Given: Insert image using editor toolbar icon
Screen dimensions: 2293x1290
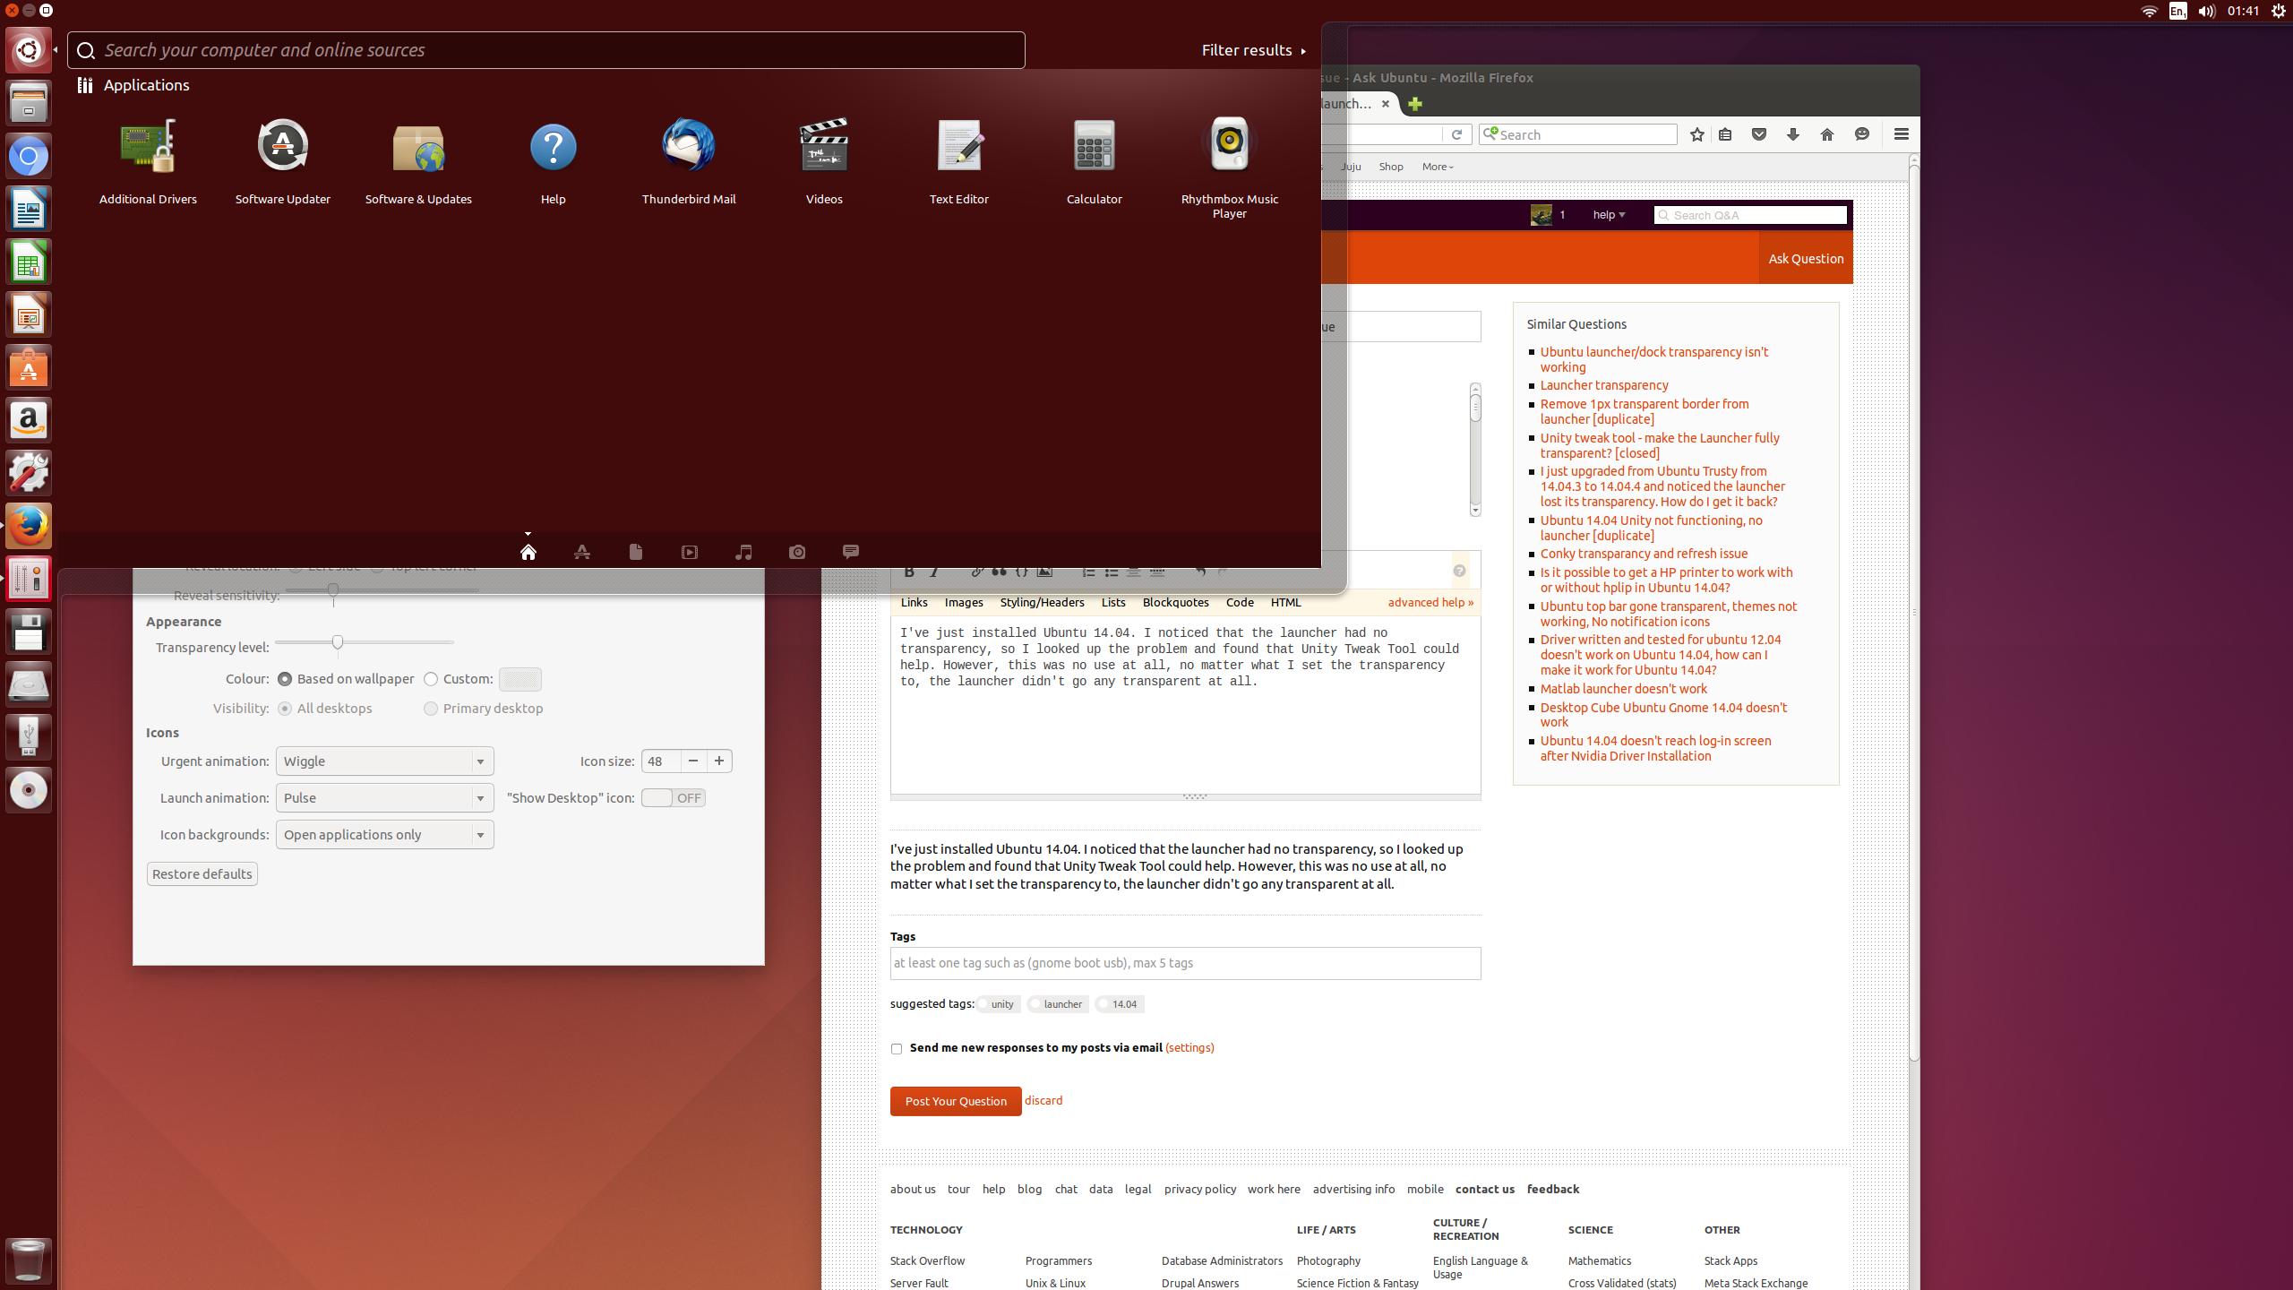Looking at the screenshot, I should click(x=1044, y=572).
